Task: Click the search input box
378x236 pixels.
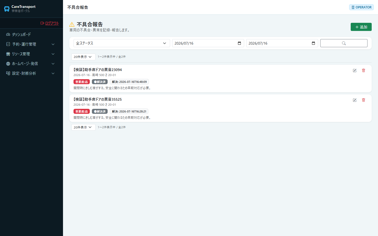Action: [344, 43]
